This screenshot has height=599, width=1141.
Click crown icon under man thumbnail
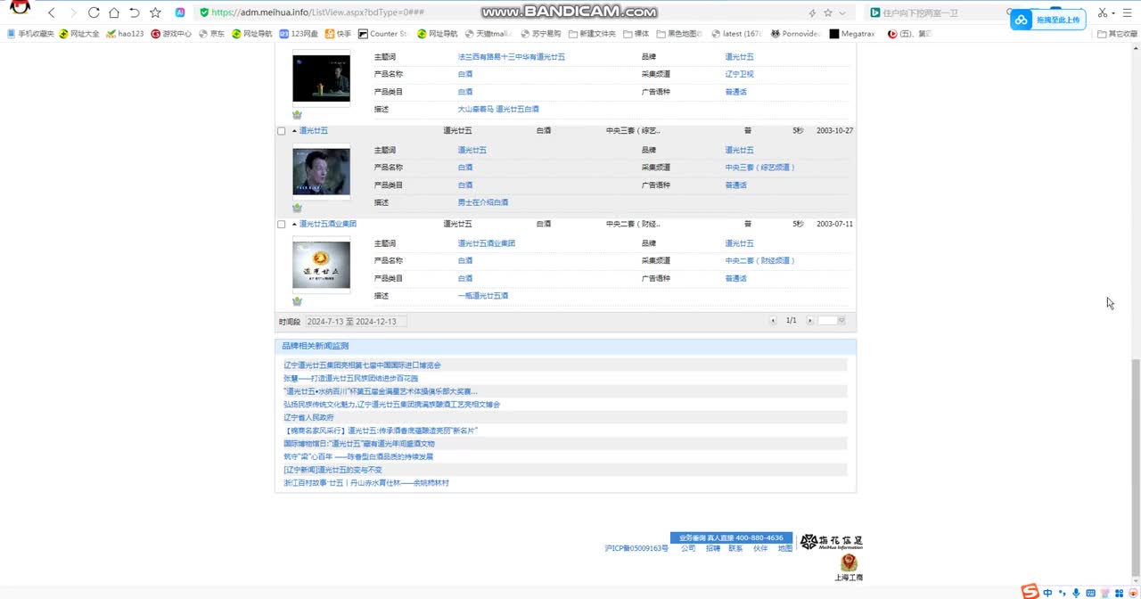[297, 208]
